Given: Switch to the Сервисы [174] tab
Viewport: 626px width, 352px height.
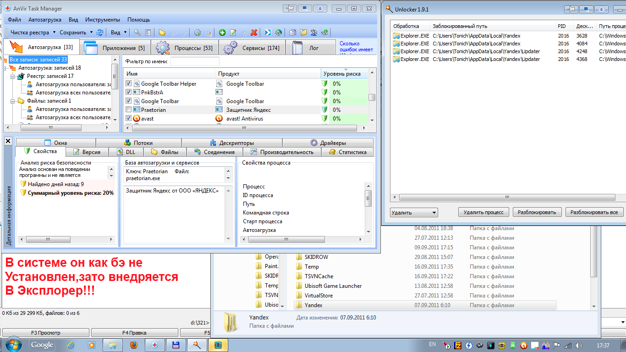Looking at the screenshot, I should click(x=252, y=48).
